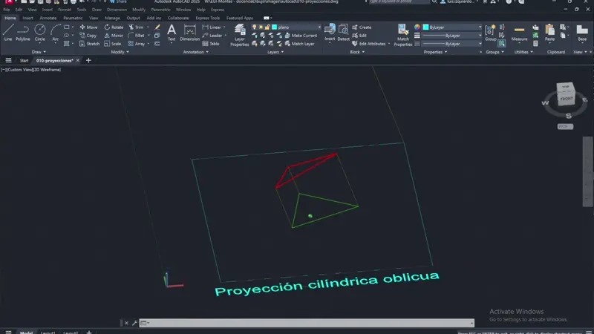Toggle lock icon in the layer dropdown

(x=267, y=27)
